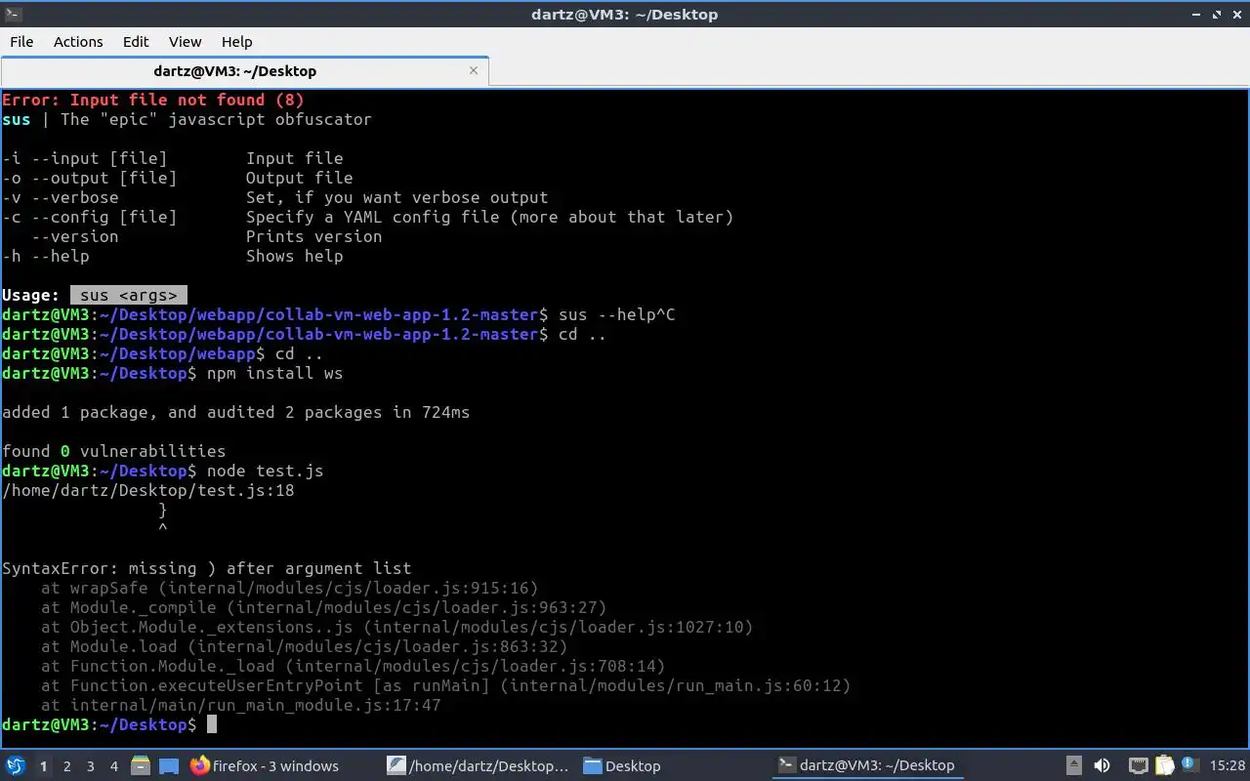This screenshot has height=781, width=1250.
Task: Maximize the terminal window
Action: click(1217, 15)
